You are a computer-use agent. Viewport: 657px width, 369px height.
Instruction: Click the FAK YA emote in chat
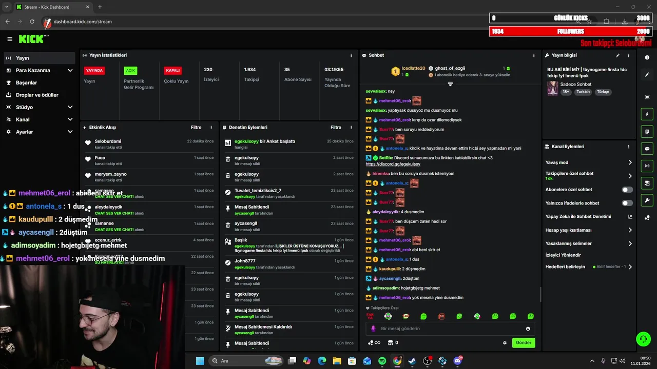[370, 316]
